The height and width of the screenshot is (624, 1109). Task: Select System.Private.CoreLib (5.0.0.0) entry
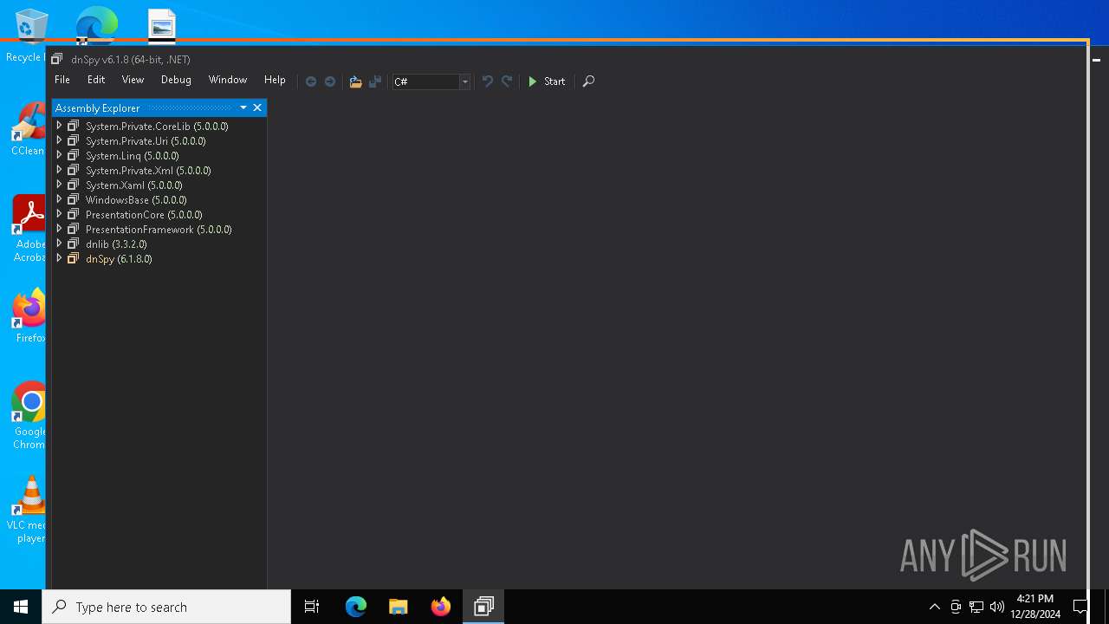coord(157,127)
